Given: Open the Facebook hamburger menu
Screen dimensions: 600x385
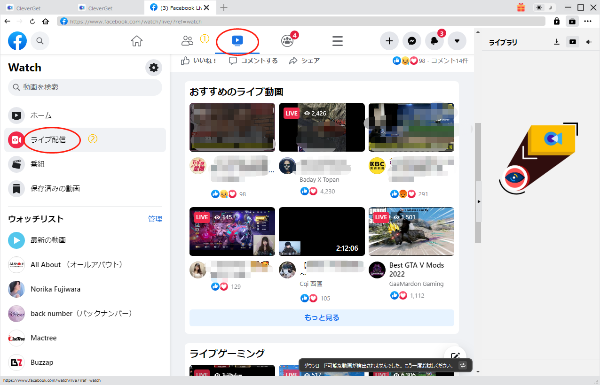Looking at the screenshot, I should (337, 41).
